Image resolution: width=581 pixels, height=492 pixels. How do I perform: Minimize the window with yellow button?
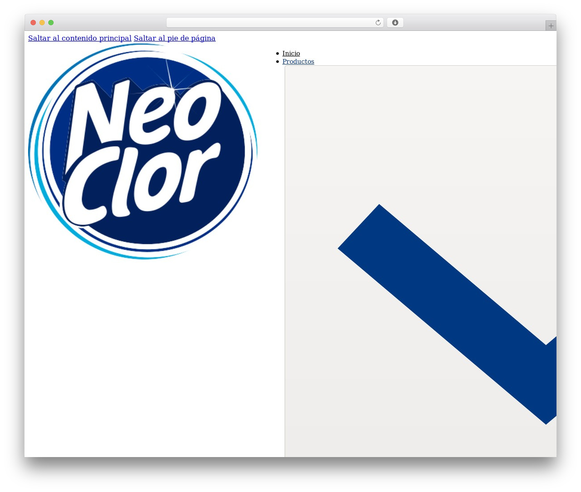click(42, 23)
